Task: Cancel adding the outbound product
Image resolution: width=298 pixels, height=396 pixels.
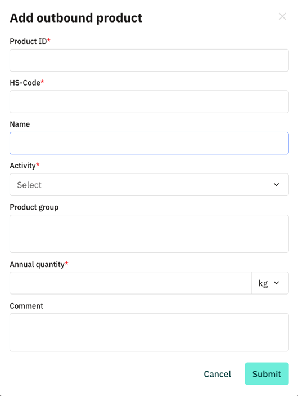Action: point(217,374)
